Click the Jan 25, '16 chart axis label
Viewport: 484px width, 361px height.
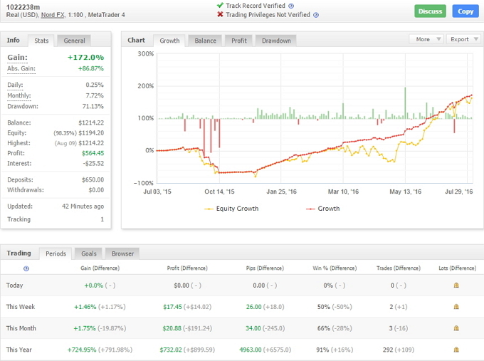tap(281, 192)
